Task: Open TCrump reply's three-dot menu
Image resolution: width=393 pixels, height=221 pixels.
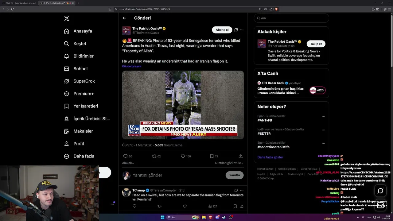Action: 242,190
